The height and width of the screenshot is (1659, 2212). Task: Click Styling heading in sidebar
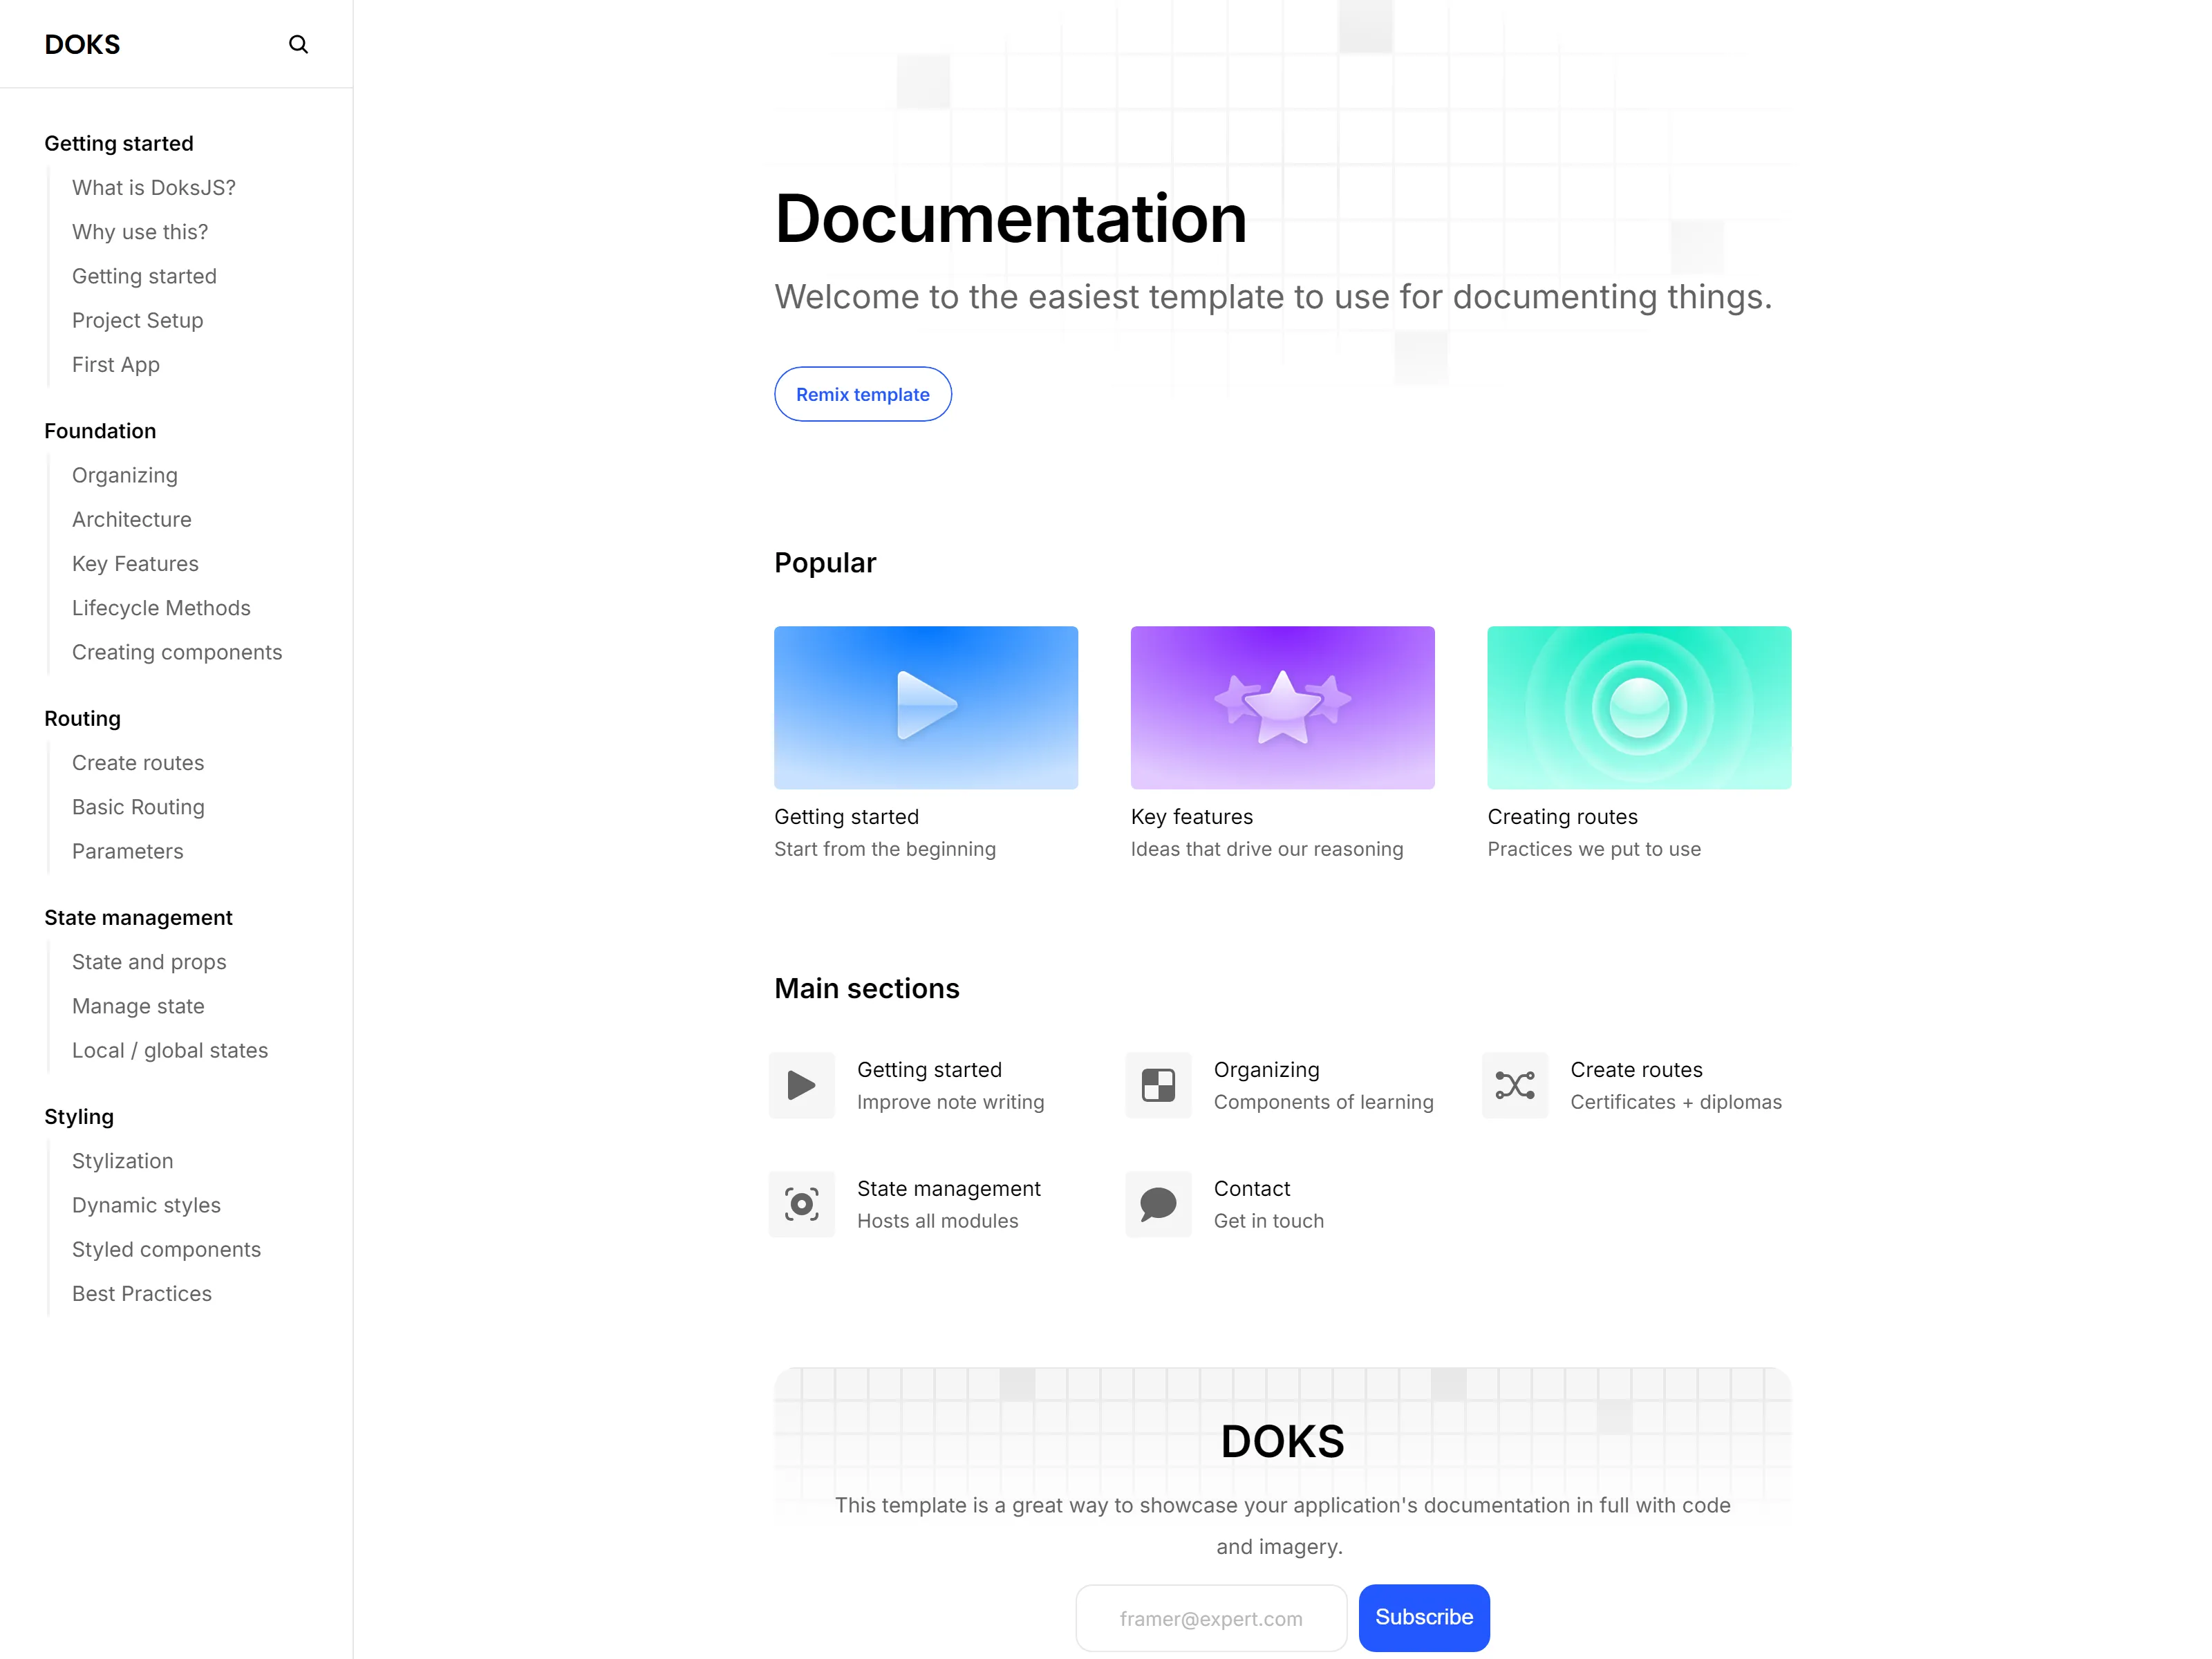[79, 1117]
